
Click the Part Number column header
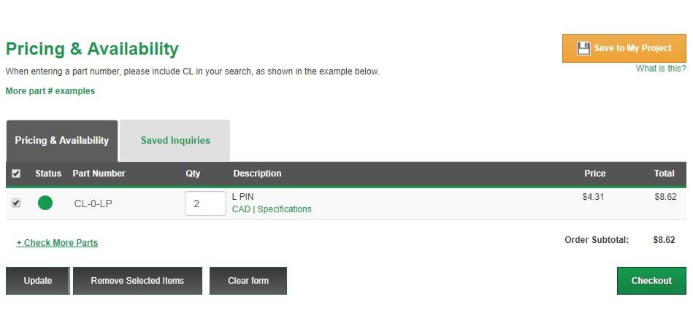tap(99, 174)
